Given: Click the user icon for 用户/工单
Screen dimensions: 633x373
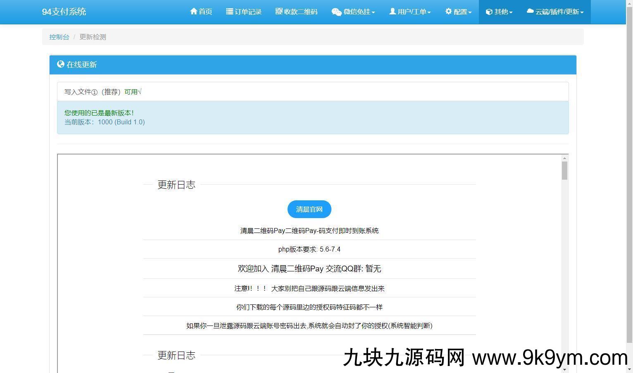Looking at the screenshot, I should [393, 12].
